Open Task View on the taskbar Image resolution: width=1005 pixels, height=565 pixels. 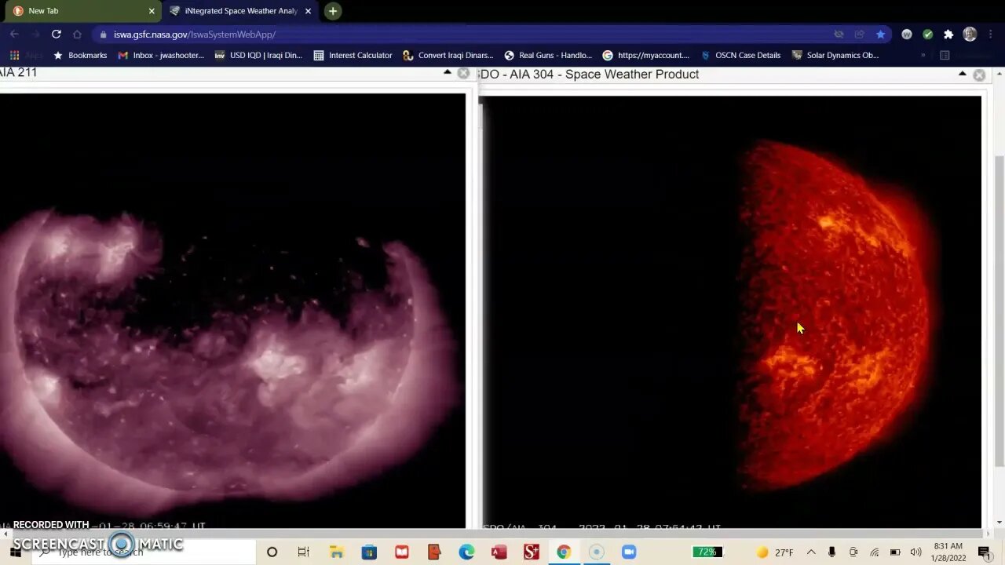(304, 552)
